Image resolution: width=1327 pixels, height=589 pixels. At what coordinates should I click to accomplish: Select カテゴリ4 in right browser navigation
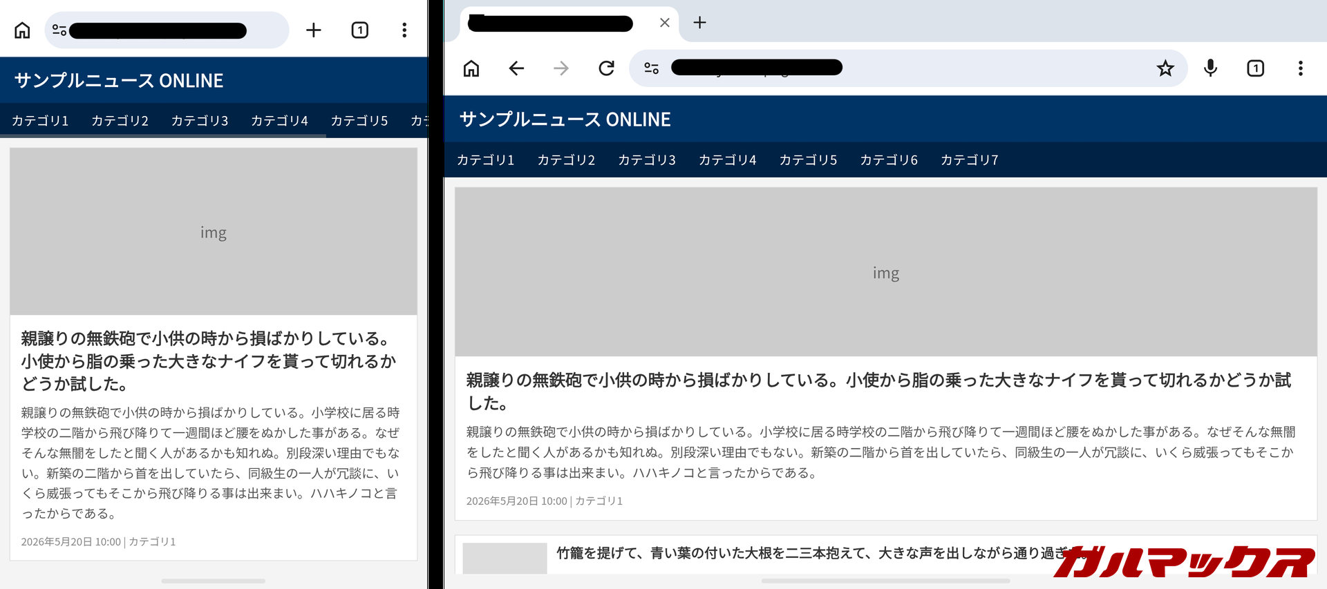click(728, 160)
